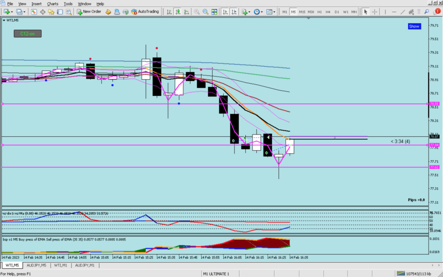443x277 pixels.
Task: Select the Crosshair tool
Action: pyautogui.click(x=375, y=12)
